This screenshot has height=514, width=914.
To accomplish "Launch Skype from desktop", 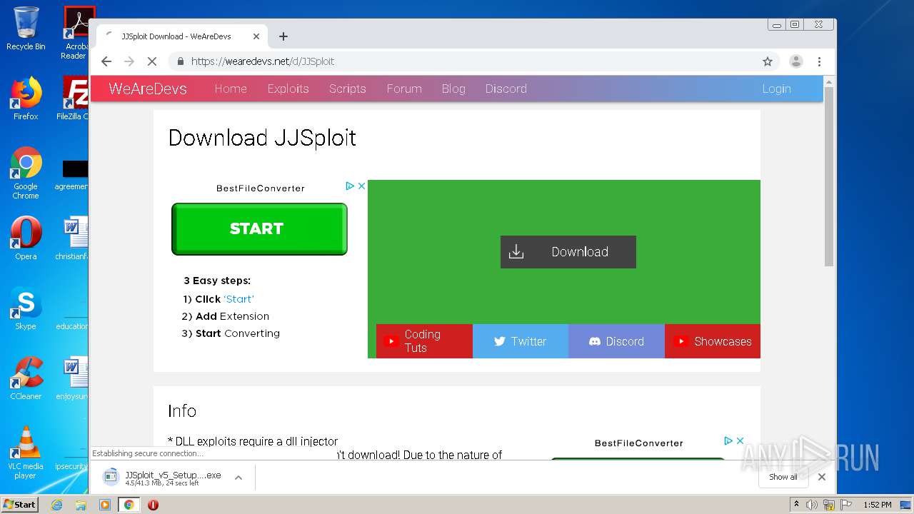I will click(x=26, y=308).
